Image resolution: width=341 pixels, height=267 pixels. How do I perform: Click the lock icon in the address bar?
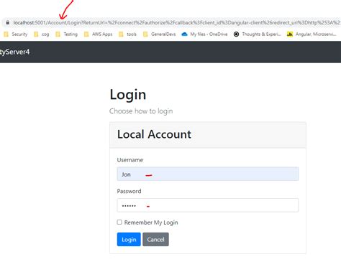point(8,22)
